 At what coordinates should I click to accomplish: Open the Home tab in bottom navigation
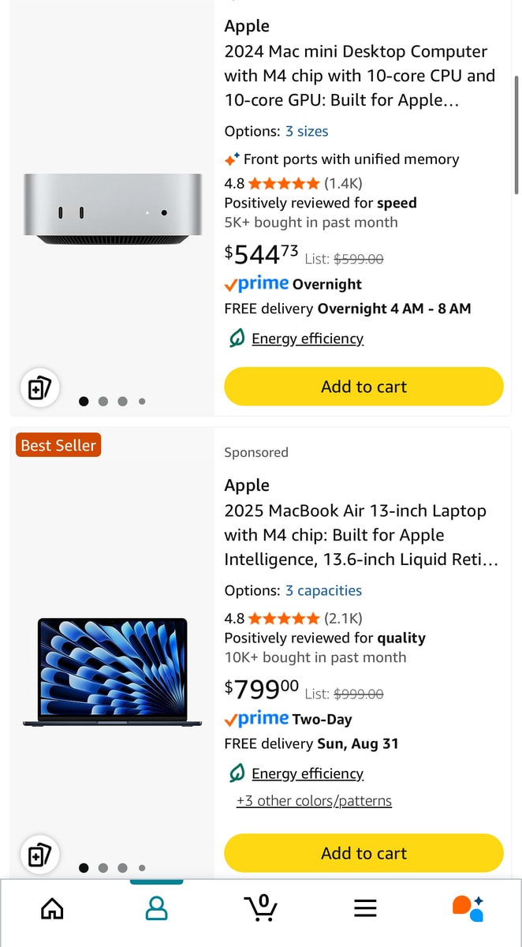click(52, 909)
